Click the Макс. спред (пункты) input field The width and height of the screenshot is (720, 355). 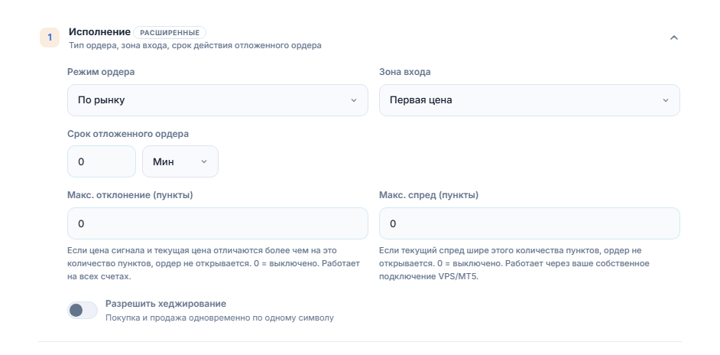click(x=530, y=223)
